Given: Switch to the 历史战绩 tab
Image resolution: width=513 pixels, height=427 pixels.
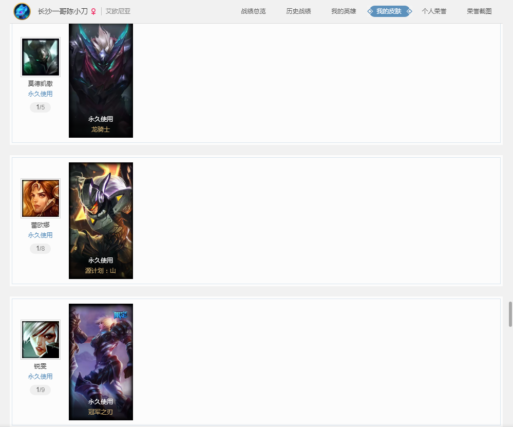Looking at the screenshot, I should coord(298,11).
